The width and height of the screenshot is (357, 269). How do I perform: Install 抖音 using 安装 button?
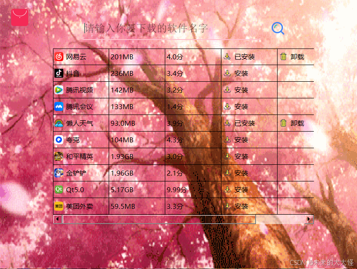click(236, 73)
